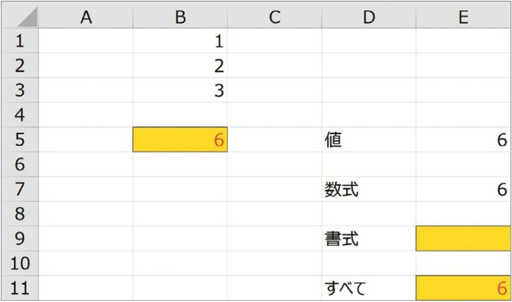
Task: Select column B header
Action: click(180, 18)
